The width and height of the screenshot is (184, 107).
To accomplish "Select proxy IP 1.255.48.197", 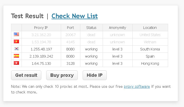I will point(41,49).
